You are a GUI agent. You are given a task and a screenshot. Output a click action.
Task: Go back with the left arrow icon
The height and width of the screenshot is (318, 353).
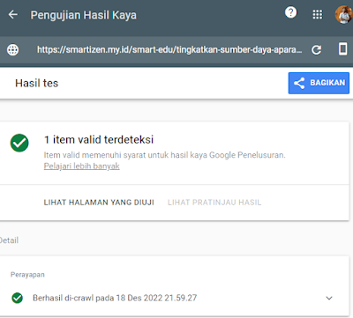(13, 14)
